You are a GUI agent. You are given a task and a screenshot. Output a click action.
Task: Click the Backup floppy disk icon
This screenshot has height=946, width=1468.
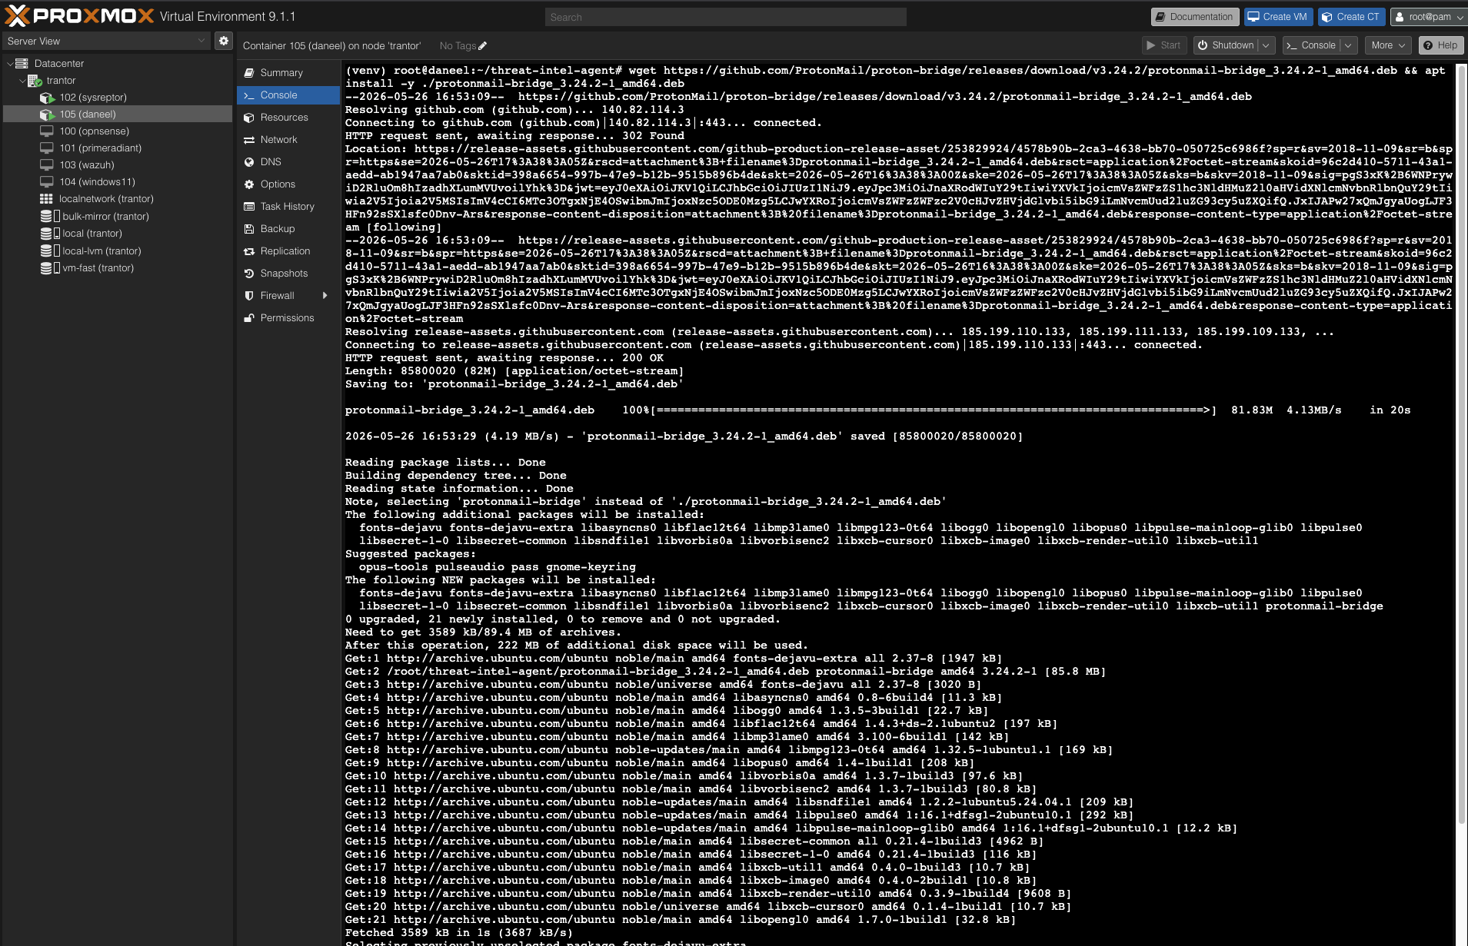coord(249,229)
